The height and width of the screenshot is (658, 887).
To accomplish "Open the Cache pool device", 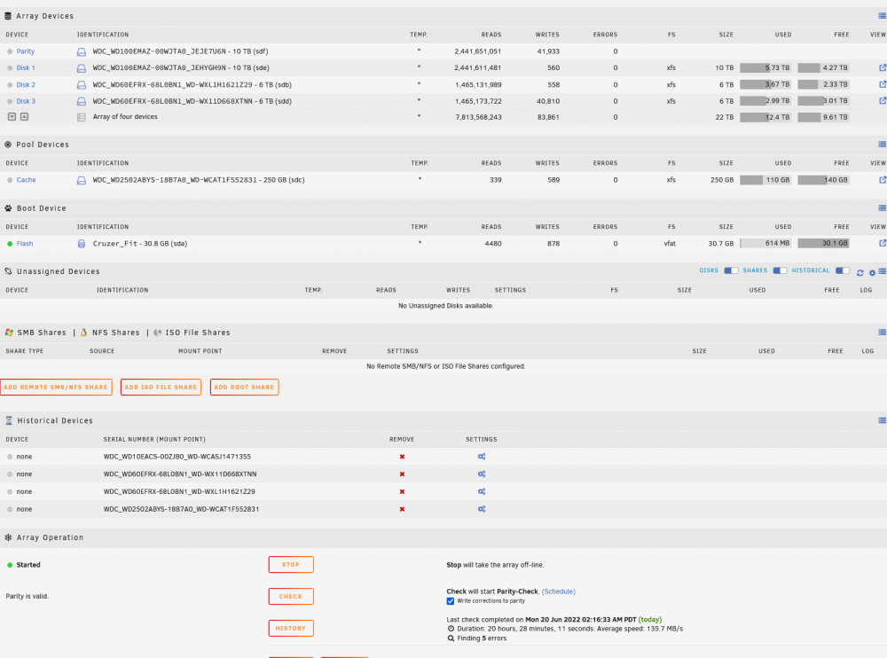I will [26, 180].
